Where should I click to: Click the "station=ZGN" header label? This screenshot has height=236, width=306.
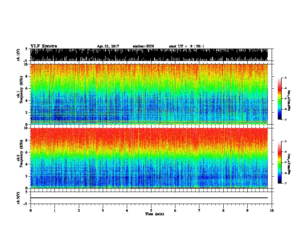point(143,46)
